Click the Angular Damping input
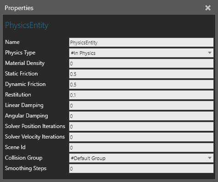This screenshot has width=218, height=182. click(x=141, y=116)
